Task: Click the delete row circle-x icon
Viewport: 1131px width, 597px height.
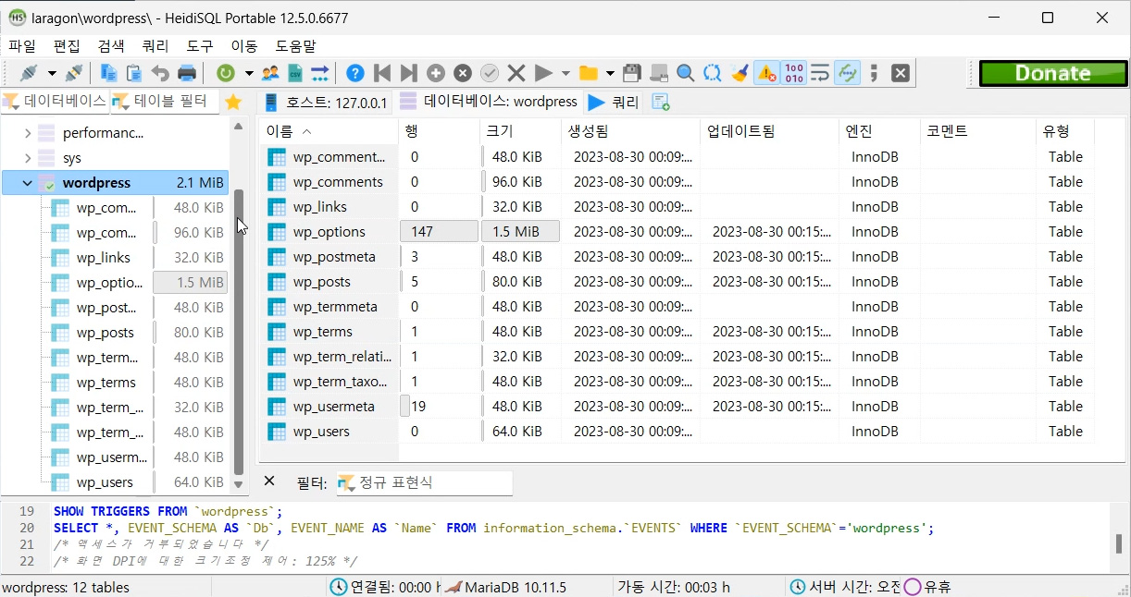Action: [463, 73]
